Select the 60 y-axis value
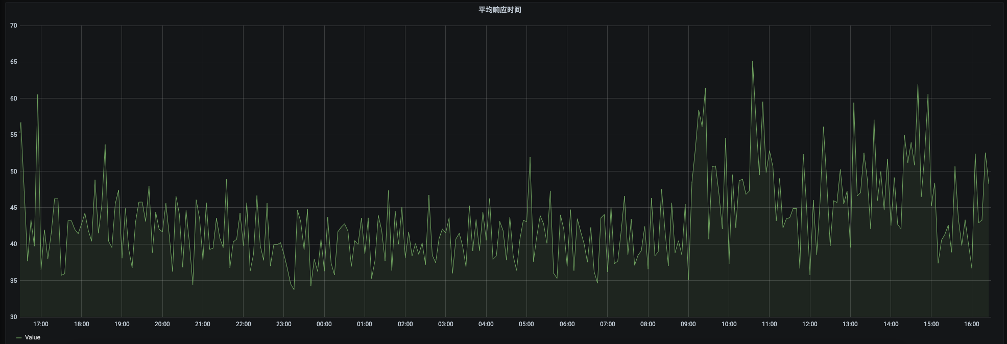 coord(13,99)
